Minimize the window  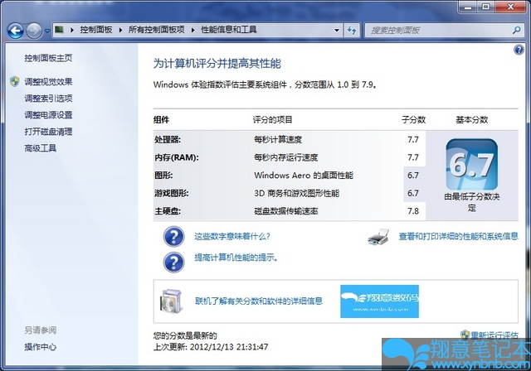[468, 7]
